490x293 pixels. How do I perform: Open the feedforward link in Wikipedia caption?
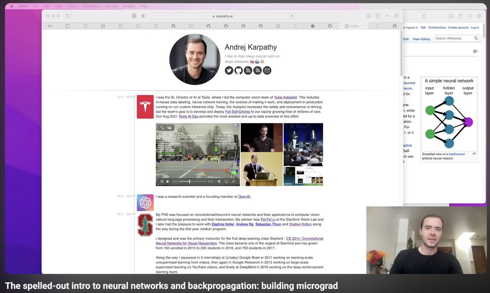tap(456, 154)
